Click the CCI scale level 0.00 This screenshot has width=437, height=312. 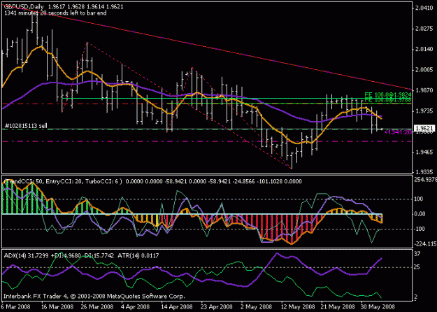point(420,214)
